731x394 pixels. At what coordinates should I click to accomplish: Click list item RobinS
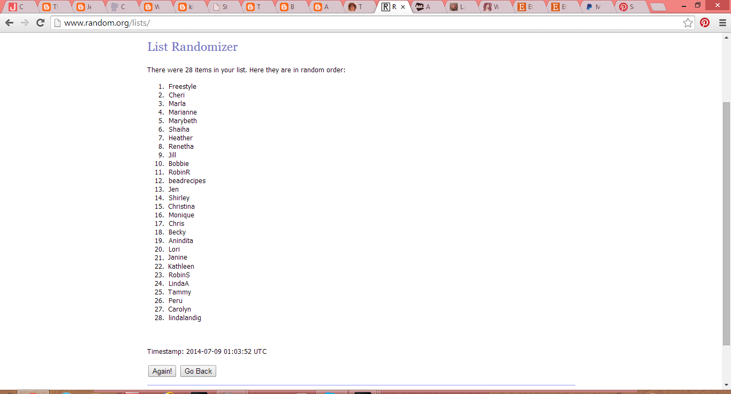coord(179,275)
